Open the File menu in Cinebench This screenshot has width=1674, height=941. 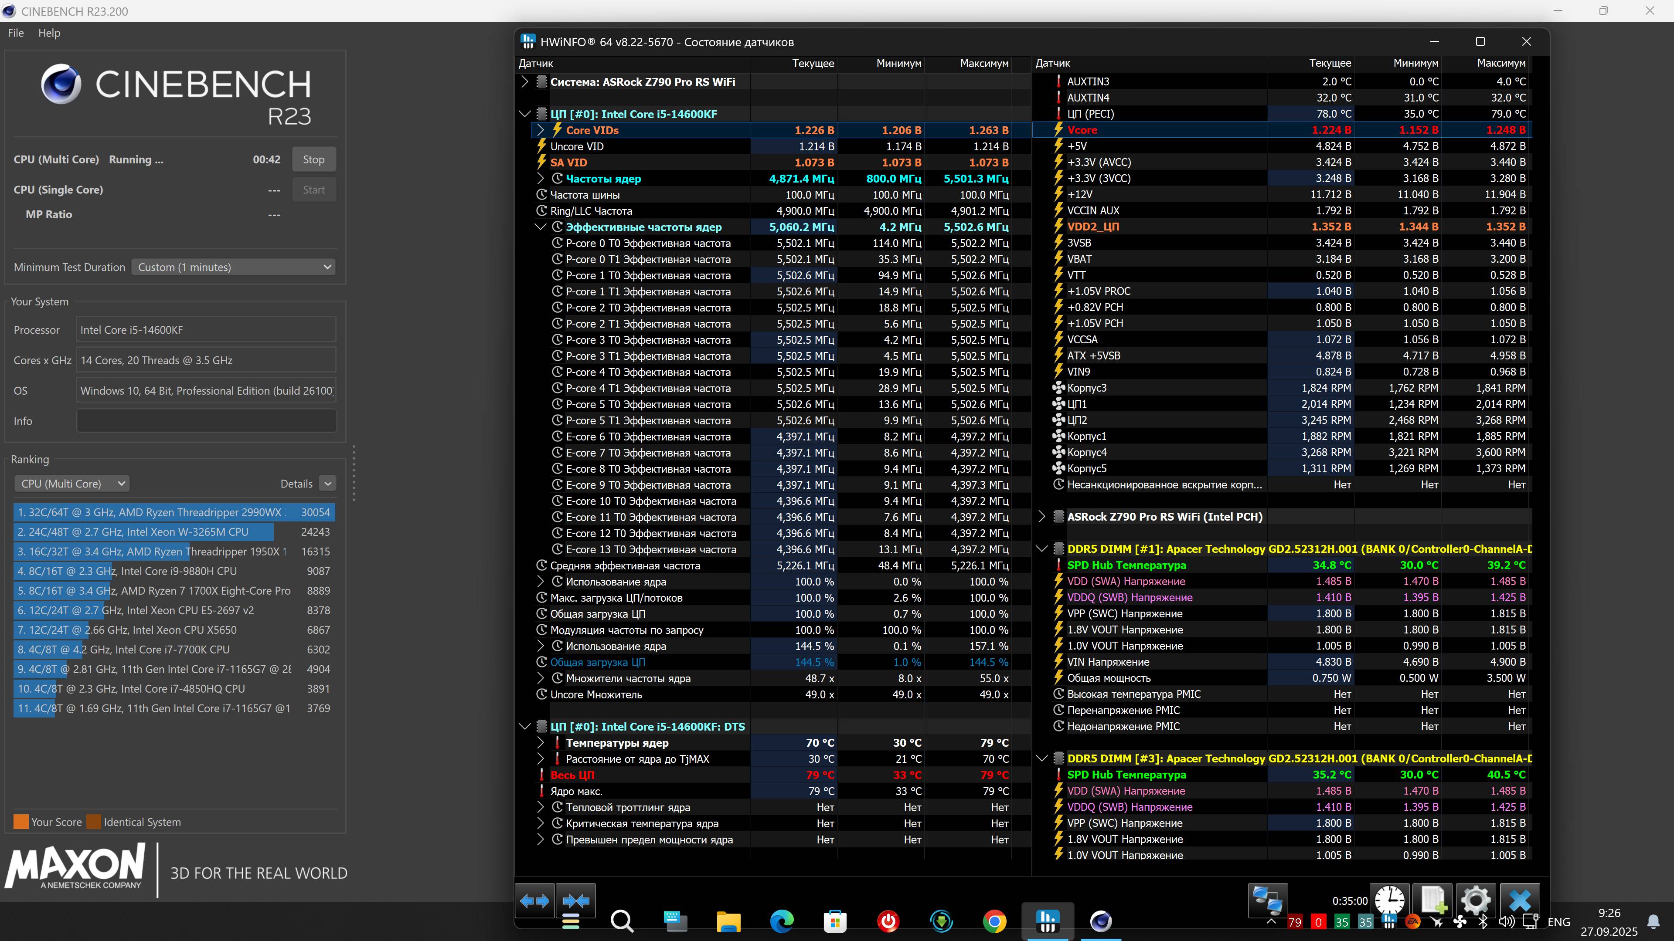click(x=16, y=33)
